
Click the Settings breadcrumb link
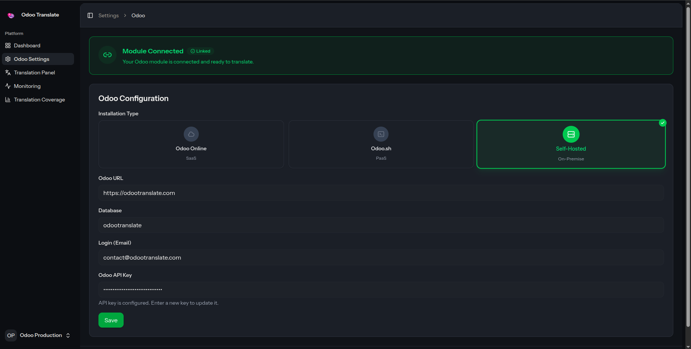109,15
